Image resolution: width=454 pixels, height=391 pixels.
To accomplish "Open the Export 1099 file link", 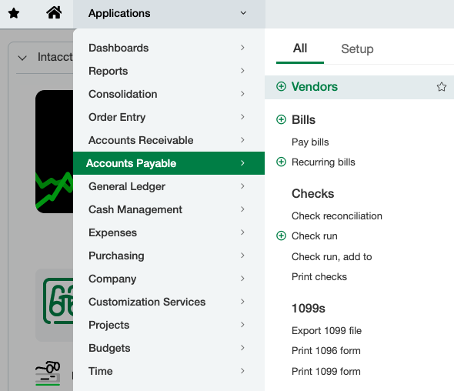I will coord(326,330).
